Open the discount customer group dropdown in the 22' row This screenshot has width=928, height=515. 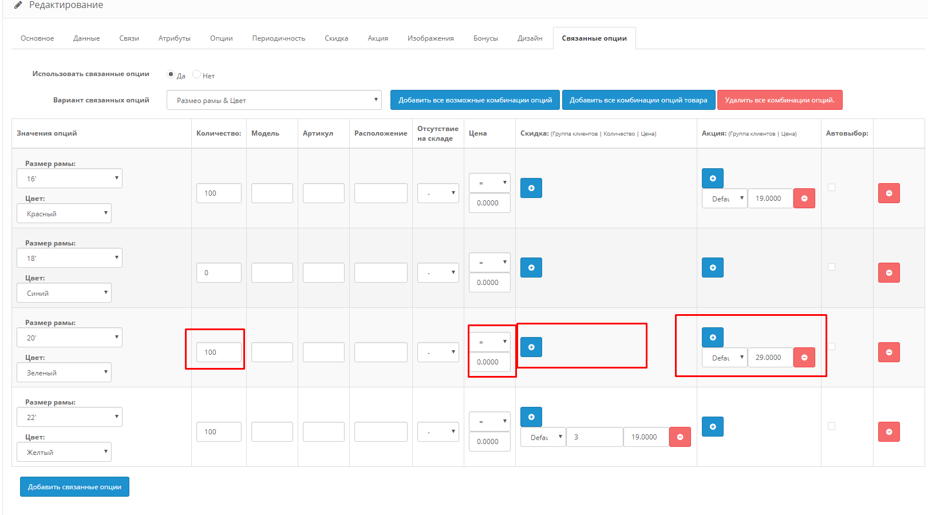[x=543, y=437]
